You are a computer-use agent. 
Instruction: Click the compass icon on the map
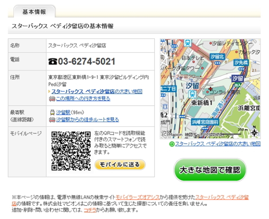pyautogui.click(x=255, y=132)
